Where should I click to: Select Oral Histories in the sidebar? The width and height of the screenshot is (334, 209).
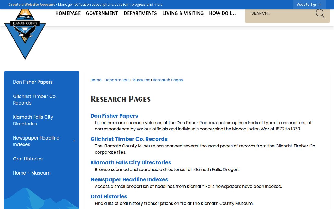click(28, 159)
